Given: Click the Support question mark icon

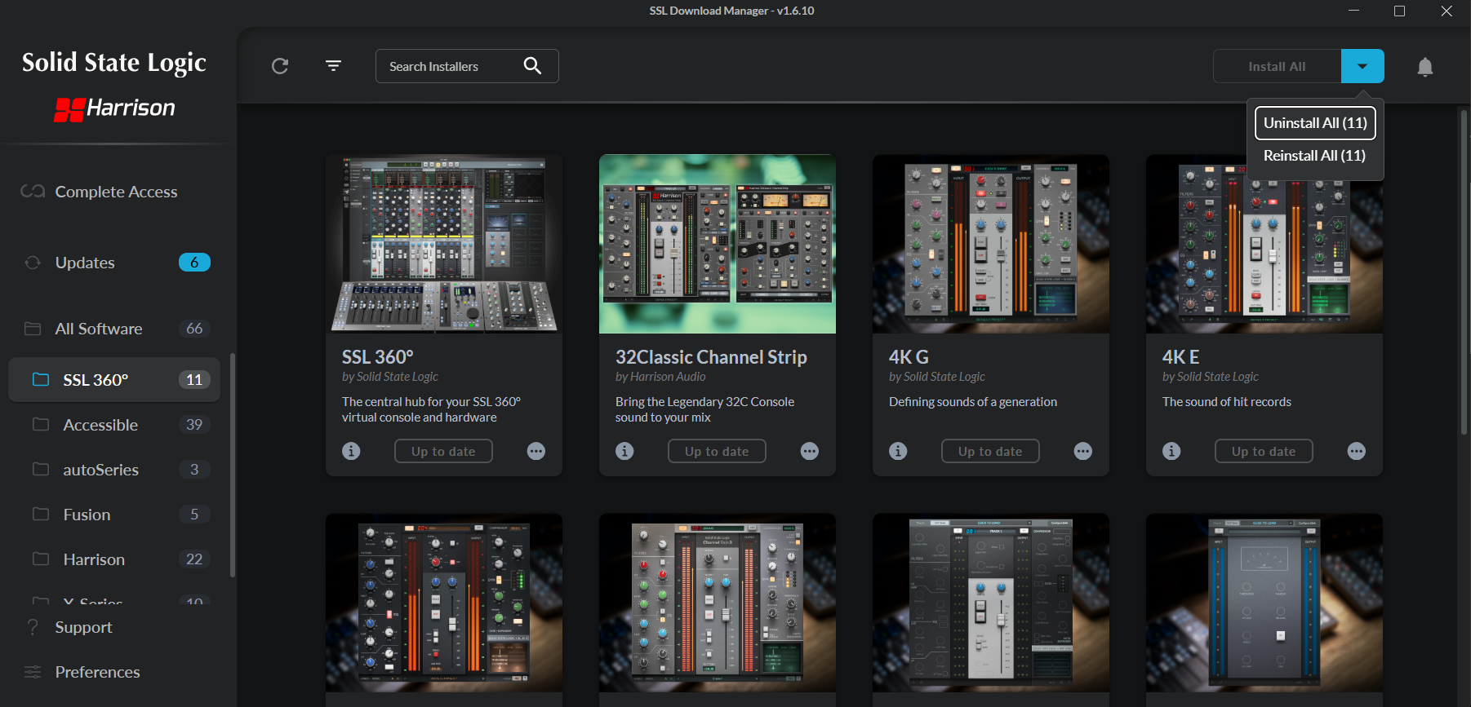Looking at the screenshot, I should coord(33,627).
